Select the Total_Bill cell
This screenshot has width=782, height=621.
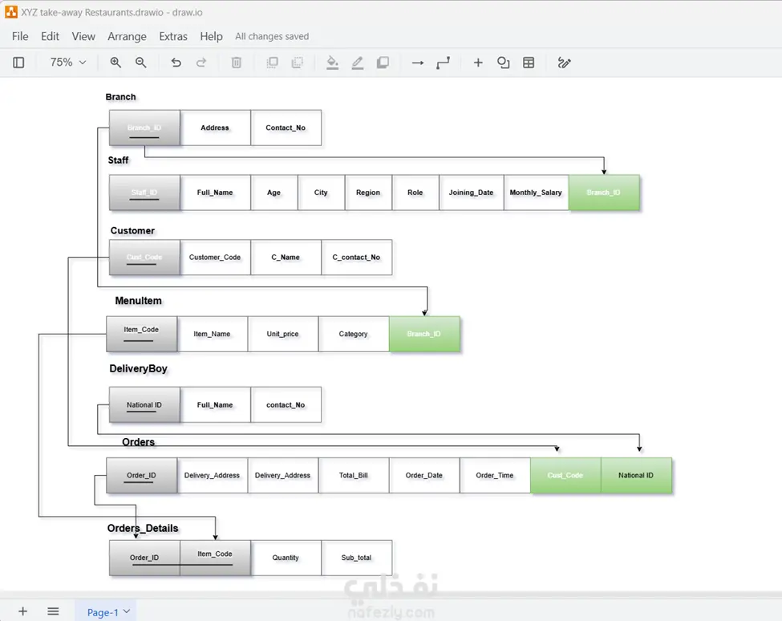pyautogui.click(x=354, y=475)
